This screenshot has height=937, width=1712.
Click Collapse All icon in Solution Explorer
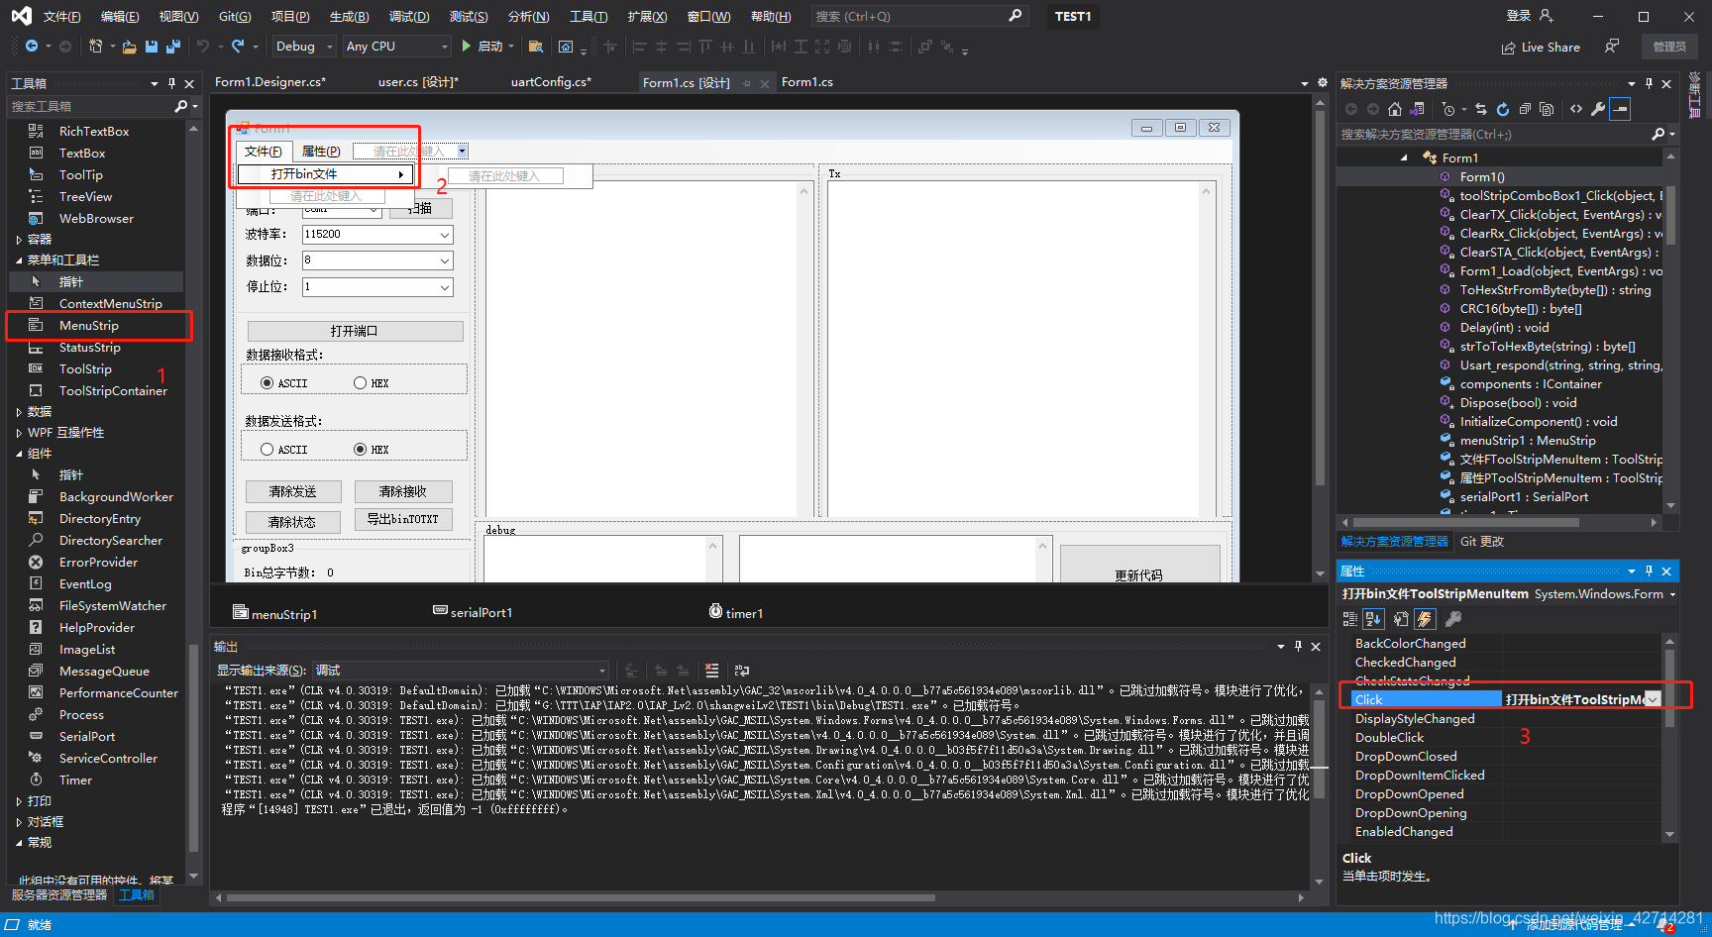(1525, 109)
